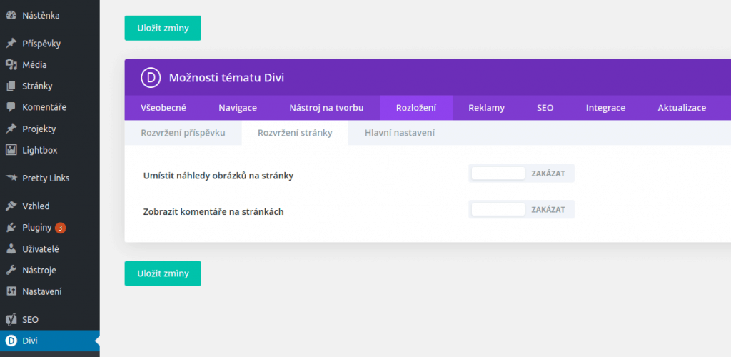Click the Divi logo in purple header
Viewport: 731px width, 357px height.
click(x=151, y=77)
